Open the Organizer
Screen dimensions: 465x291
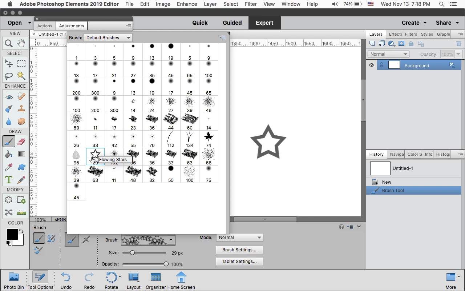[155, 280]
